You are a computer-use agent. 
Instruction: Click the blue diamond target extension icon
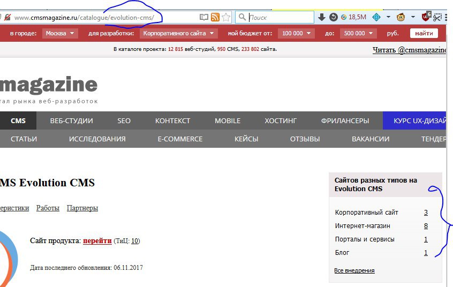pyautogui.click(x=376, y=17)
